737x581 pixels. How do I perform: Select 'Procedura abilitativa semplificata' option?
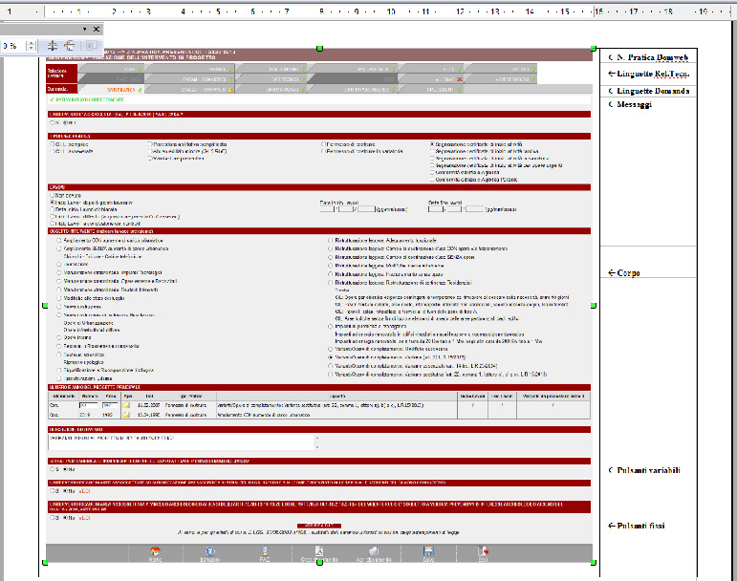click(151, 143)
